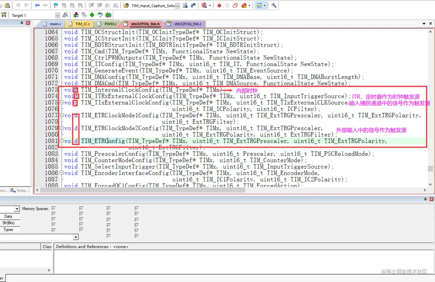Click the Sfr(Bits) button

coord(10,223)
